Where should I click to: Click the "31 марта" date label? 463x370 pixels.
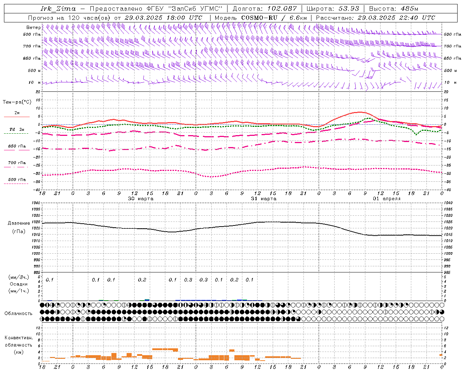coord(264,199)
